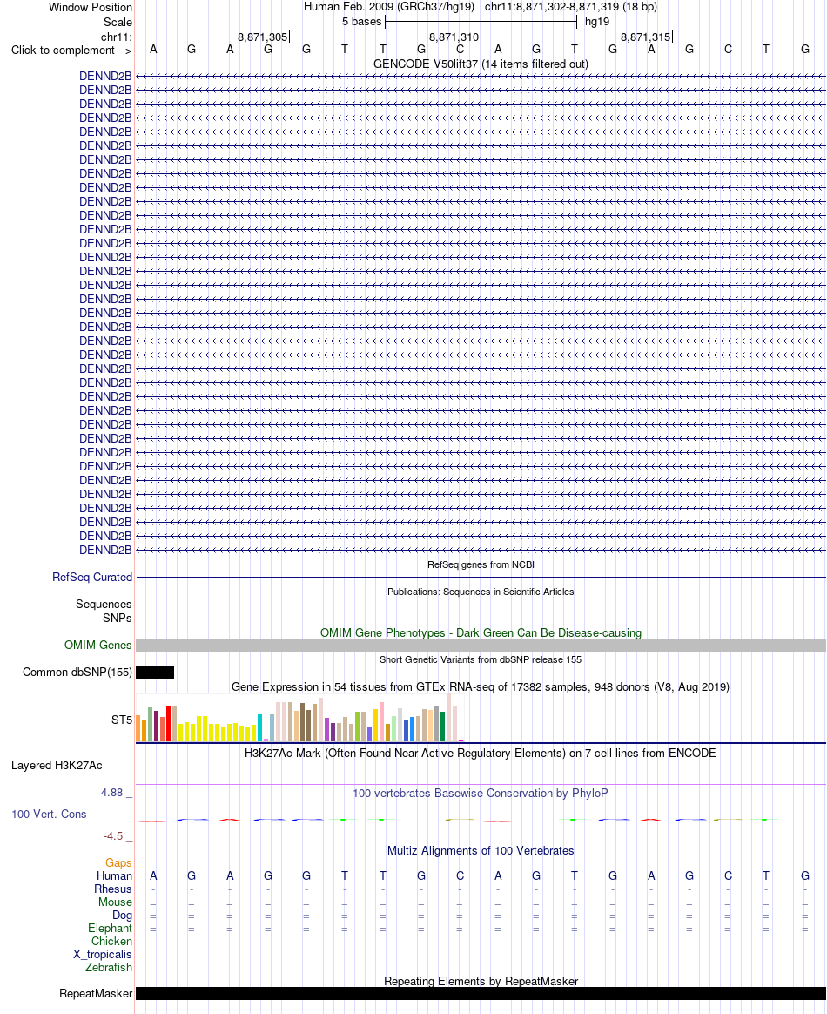Click the RefSeq Curated intron line
Screen dimensions: 827x1014
tap(481, 577)
